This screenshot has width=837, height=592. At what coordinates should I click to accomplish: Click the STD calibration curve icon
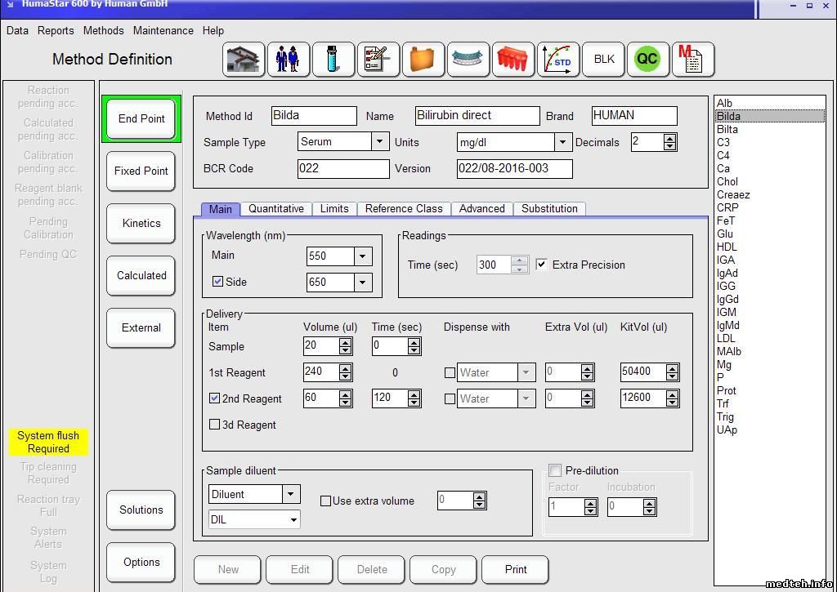point(557,60)
